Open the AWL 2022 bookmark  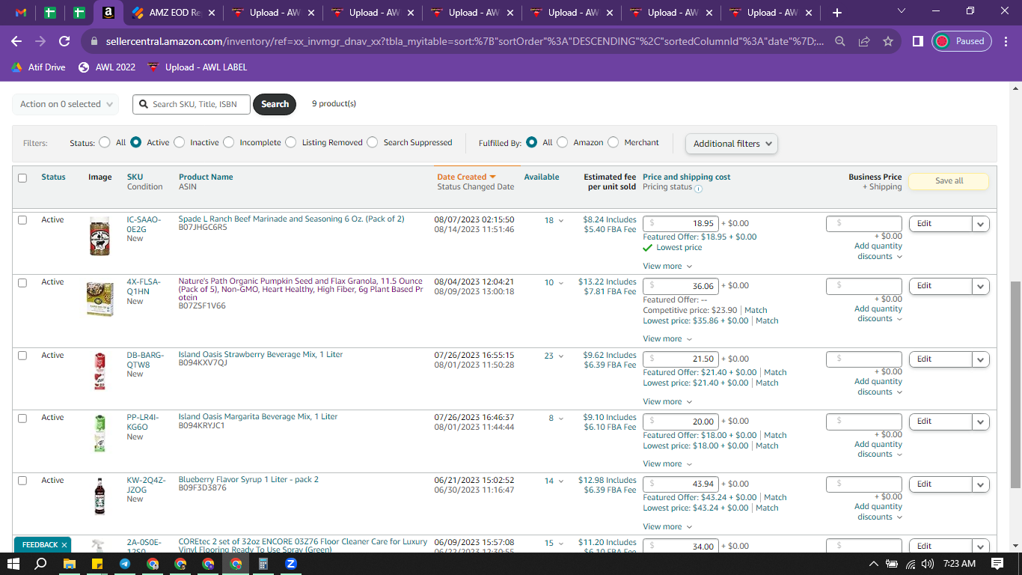(106, 67)
